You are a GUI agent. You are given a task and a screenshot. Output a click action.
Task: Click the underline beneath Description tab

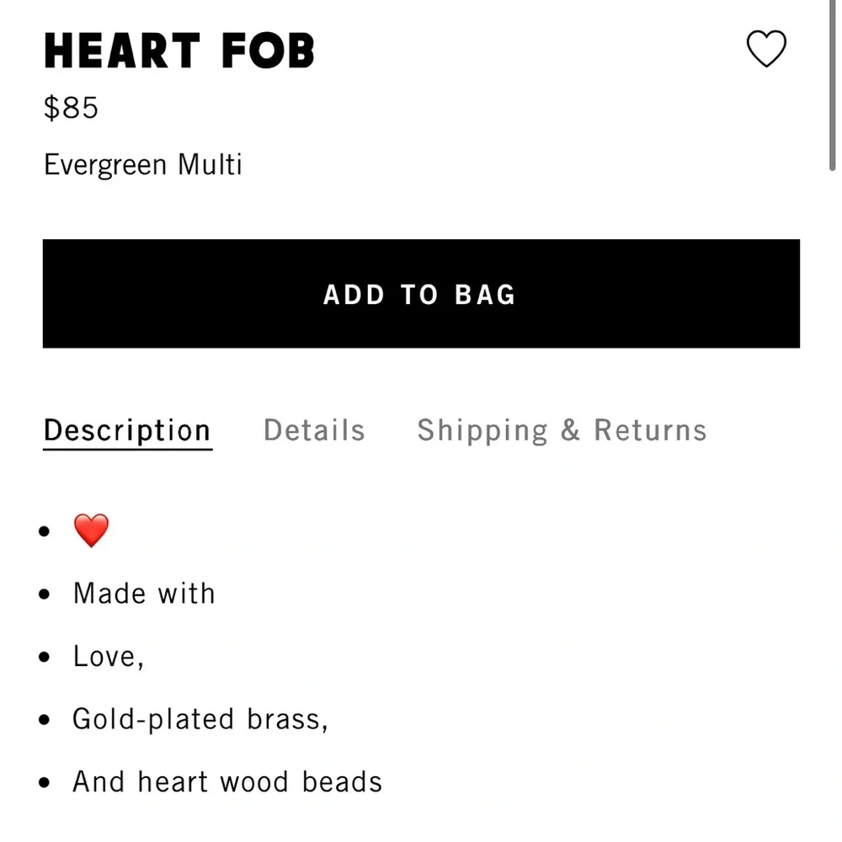(x=128, y=449)
